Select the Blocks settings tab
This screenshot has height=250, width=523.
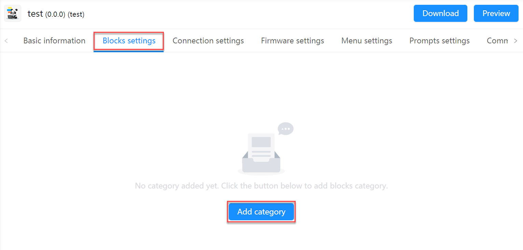pyautogui.click(x=129, y=41)
